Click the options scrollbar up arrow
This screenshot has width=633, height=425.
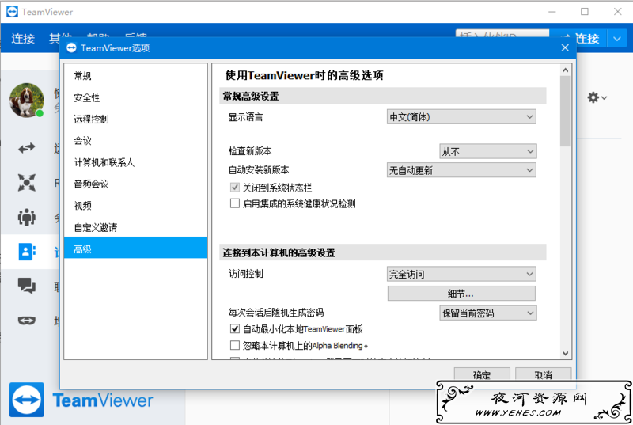pyautogui.click(x=565, y=70)
